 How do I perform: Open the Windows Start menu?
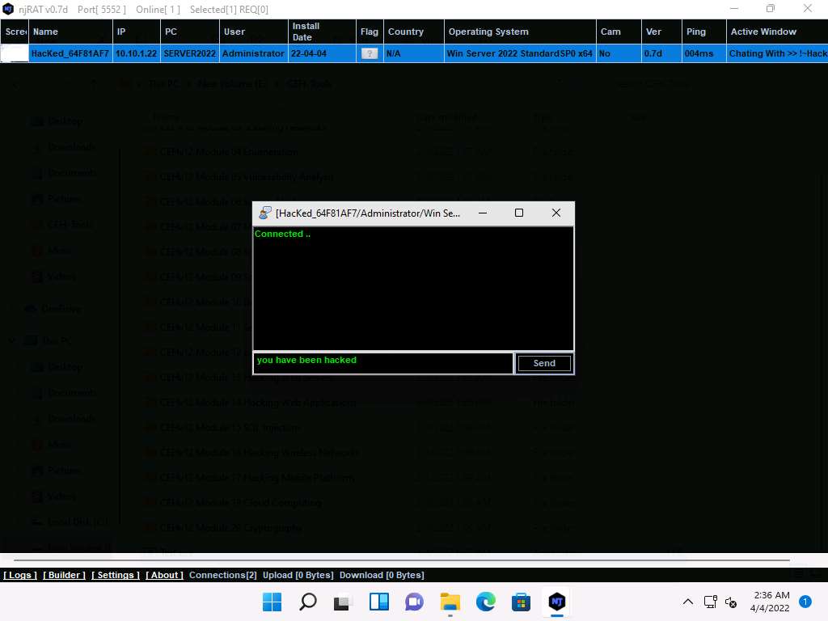pos(272,602)
